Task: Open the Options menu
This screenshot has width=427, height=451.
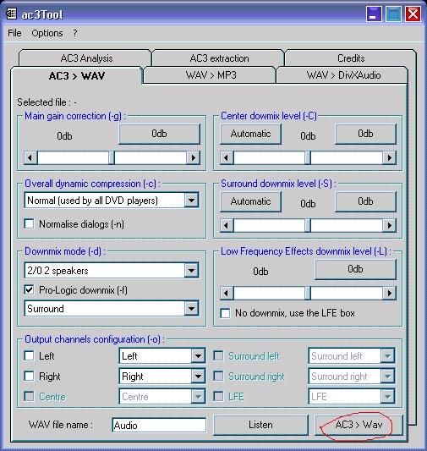Action: (x=47, y=33)
